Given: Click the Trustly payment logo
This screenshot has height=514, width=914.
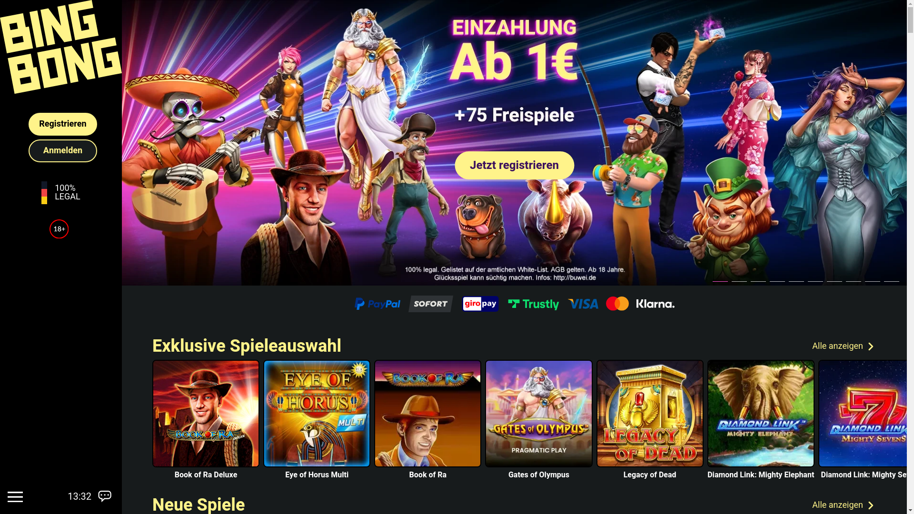Looking at the screenshot, I should [x=533, y=304].
